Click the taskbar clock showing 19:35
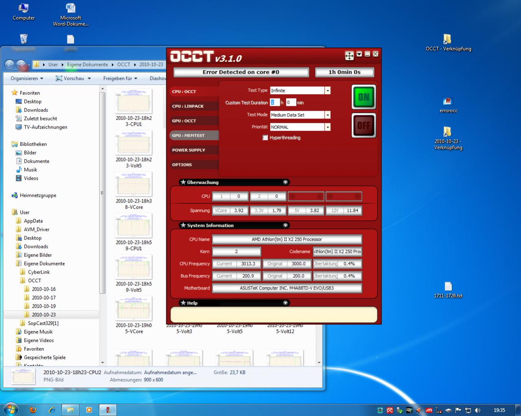Screen dimensions: 521x416 (x=499, y=410)
